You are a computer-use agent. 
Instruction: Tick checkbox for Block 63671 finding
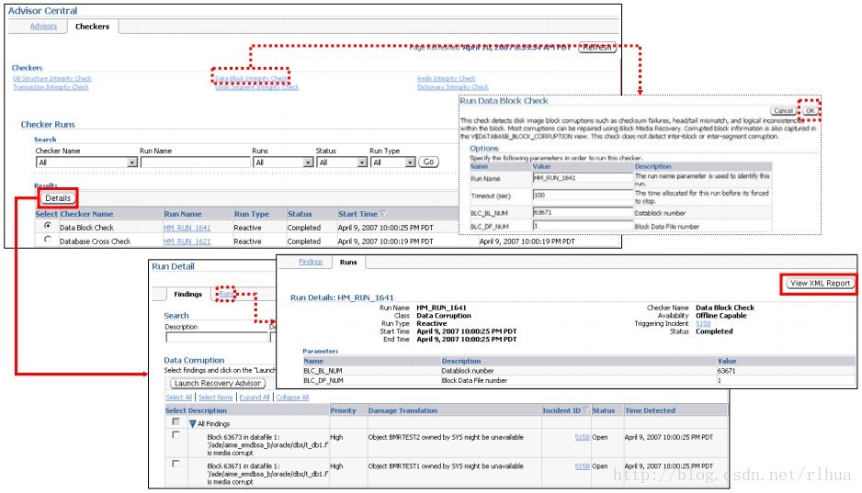point(176,464)
